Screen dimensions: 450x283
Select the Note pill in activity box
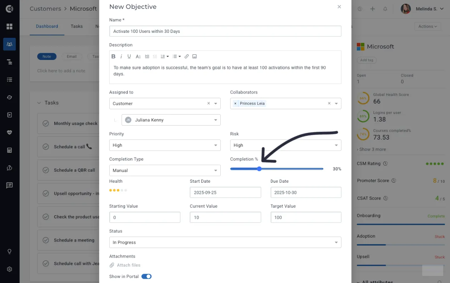(47, 56)
